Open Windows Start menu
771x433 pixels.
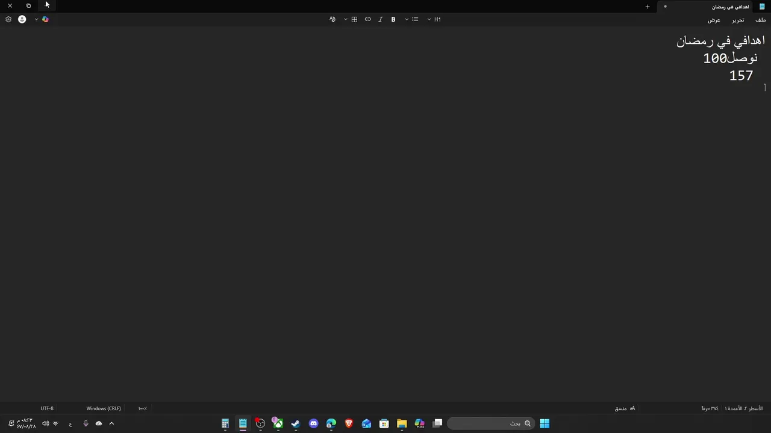tap(545, 423)
